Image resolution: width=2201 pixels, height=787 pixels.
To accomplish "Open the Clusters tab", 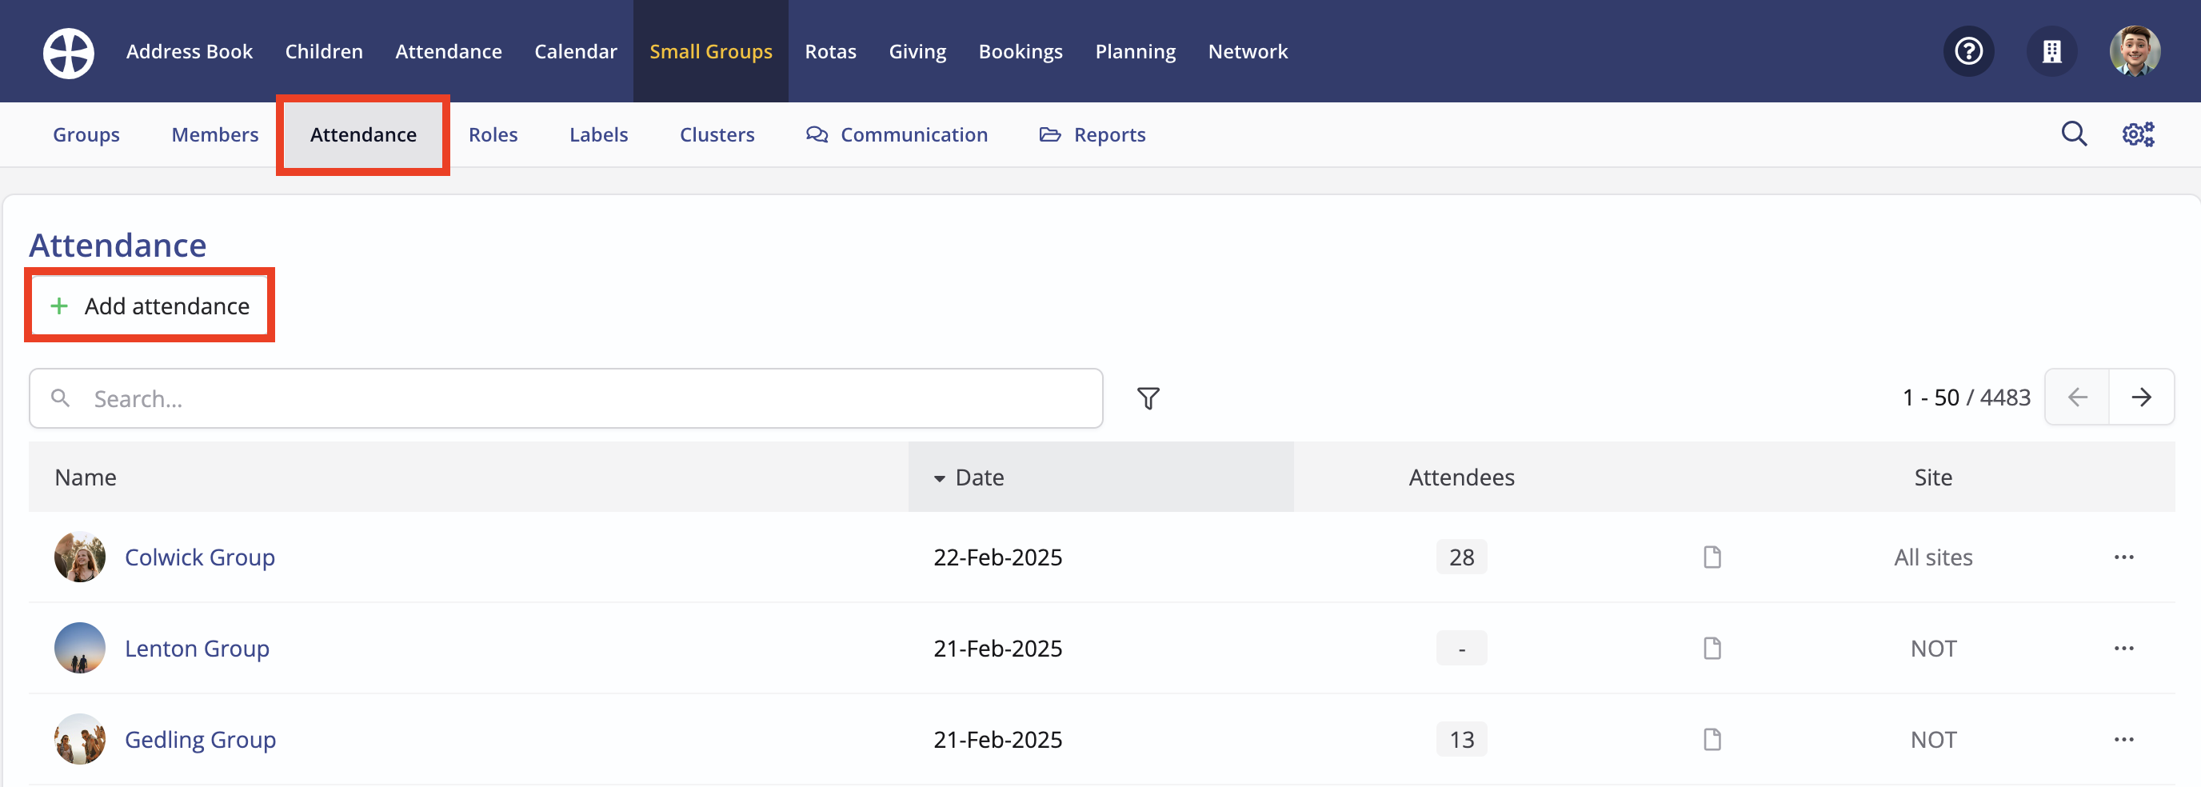I will click(x=716, y=135).
